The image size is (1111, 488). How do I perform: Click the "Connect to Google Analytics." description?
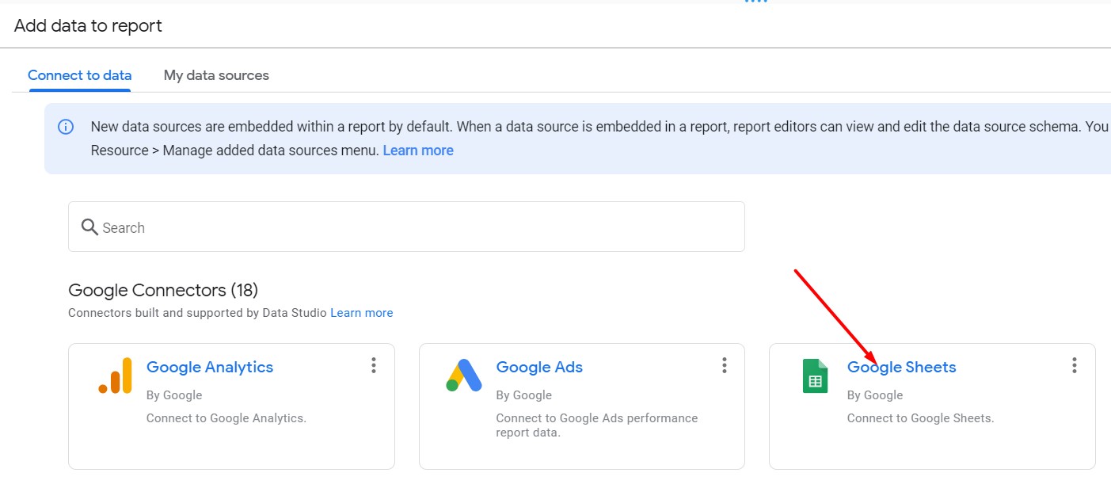click(226, 417)
